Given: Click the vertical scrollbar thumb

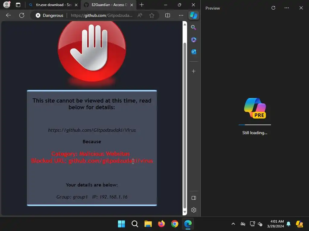Looking at the screenshot, I should 185,125.
